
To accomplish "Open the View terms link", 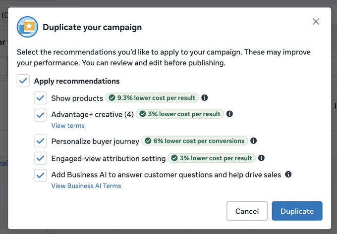I will tap(68, 126).
